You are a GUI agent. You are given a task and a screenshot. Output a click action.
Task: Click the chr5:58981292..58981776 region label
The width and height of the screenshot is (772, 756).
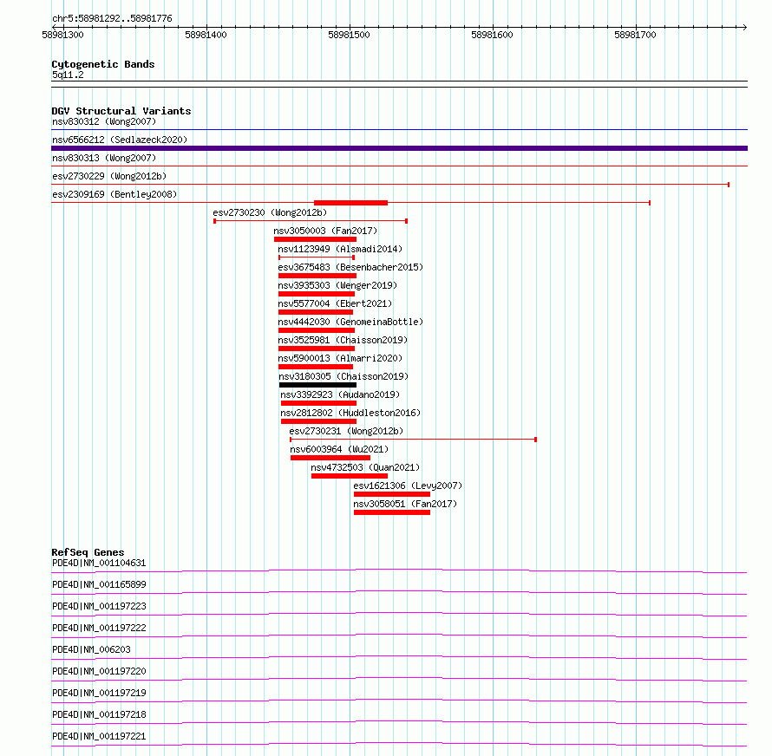(112, 19)
